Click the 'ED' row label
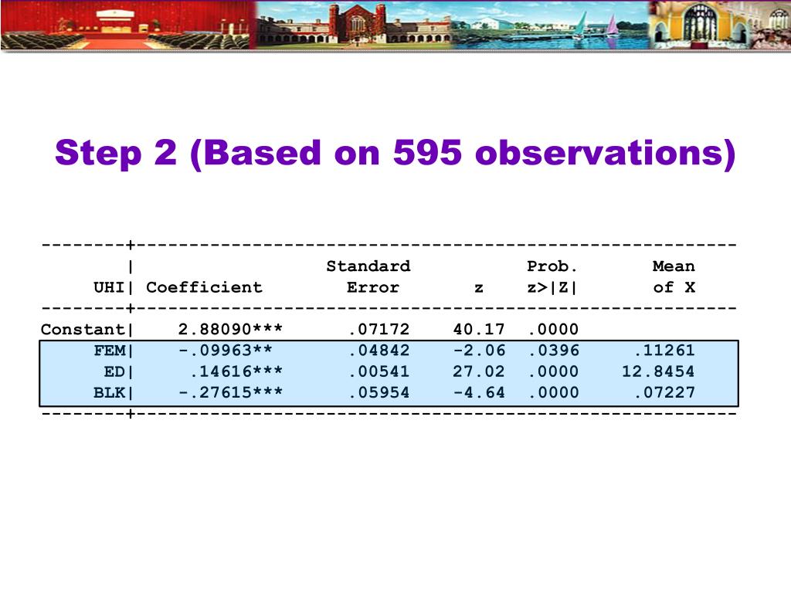Screen dimensions: 791x593 114,371
